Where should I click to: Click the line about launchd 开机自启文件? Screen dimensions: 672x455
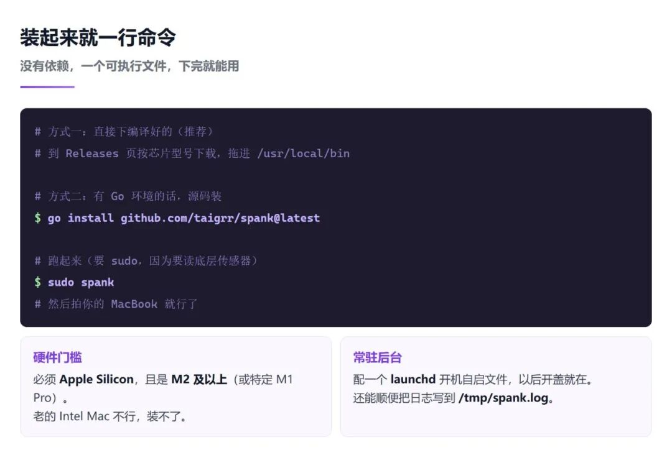[x=473, y=379]
